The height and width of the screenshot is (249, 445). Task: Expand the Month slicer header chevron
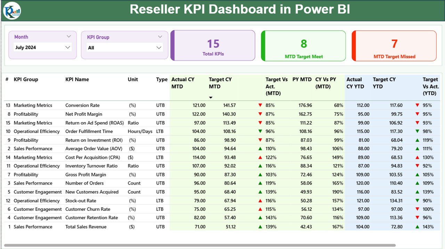coord(69,36)
